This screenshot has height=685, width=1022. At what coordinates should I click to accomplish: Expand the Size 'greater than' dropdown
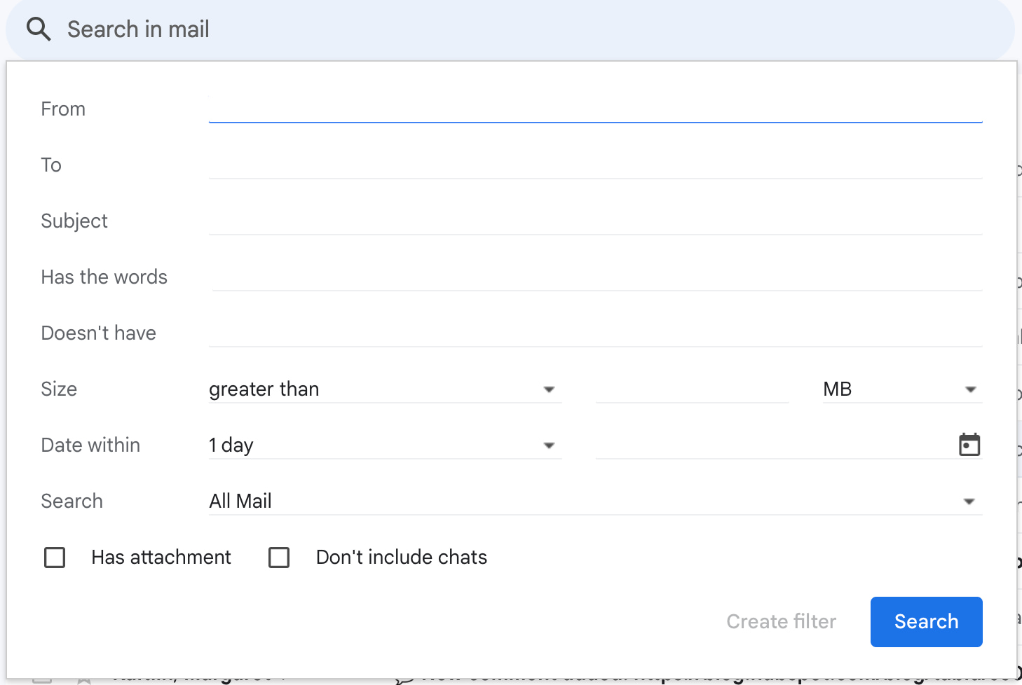pyautogui.click(x=385, y=389)
